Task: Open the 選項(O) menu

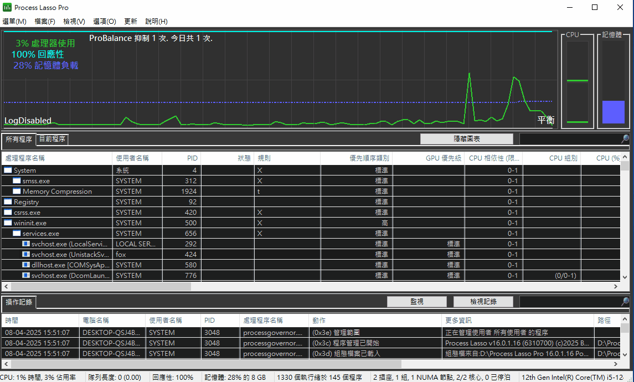Action: pos(105,22)
